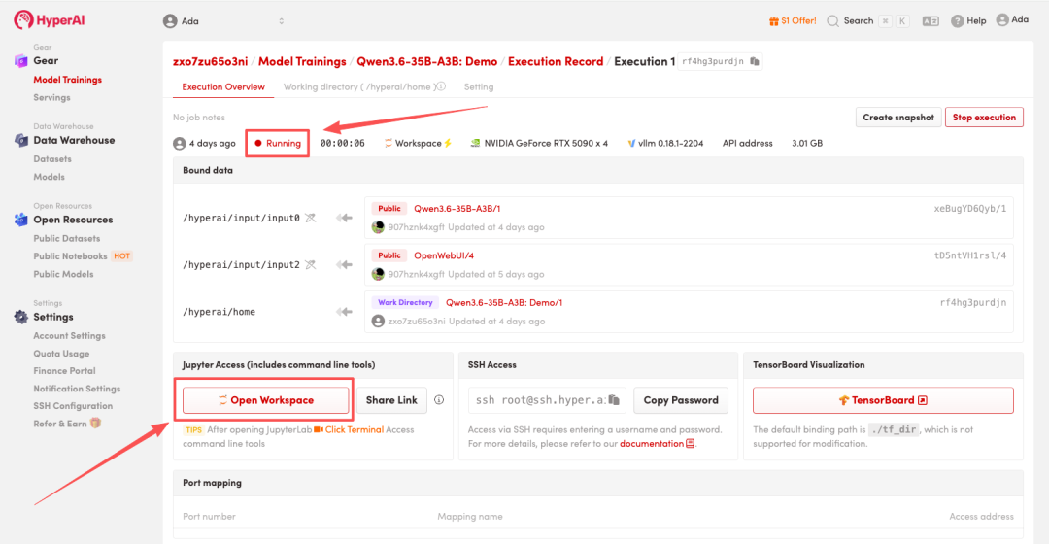Copy the SSH command via clipboard icon
The height and width of the screenshot is (544, 1049).
[614, 400]
